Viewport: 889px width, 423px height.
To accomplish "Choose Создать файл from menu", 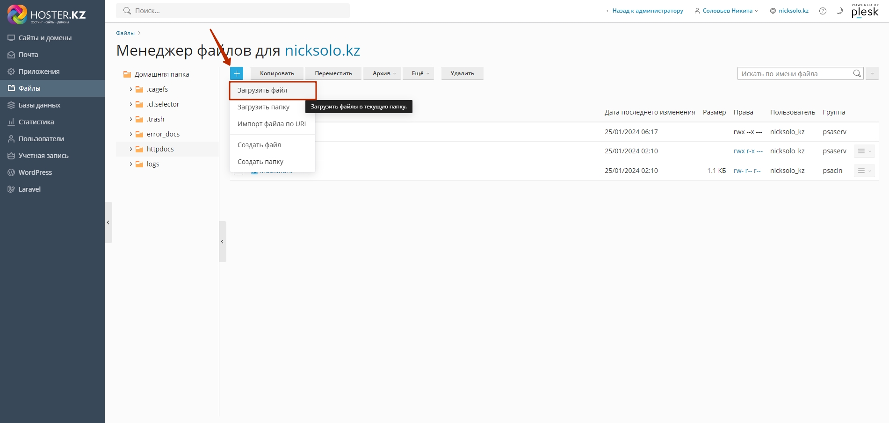I will tap(273, 145).
